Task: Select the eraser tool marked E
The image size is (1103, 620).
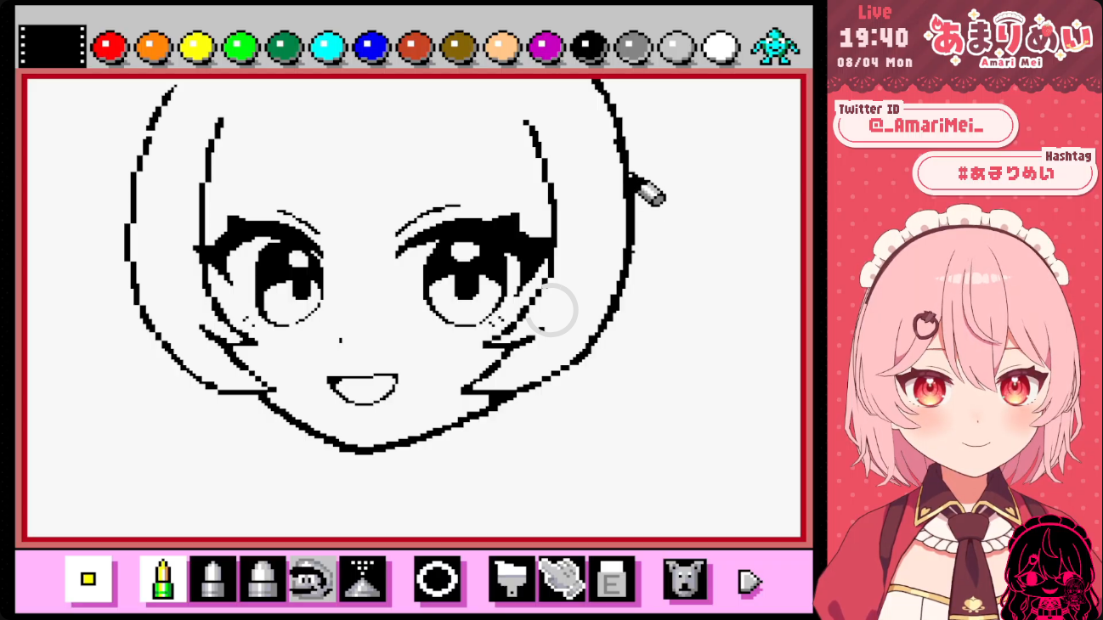Action: tap(612, 579)
